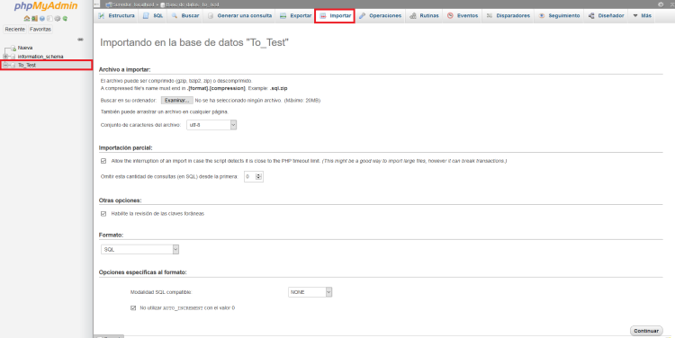Go to phpMyAdmin home via house icon

(27, 19)
